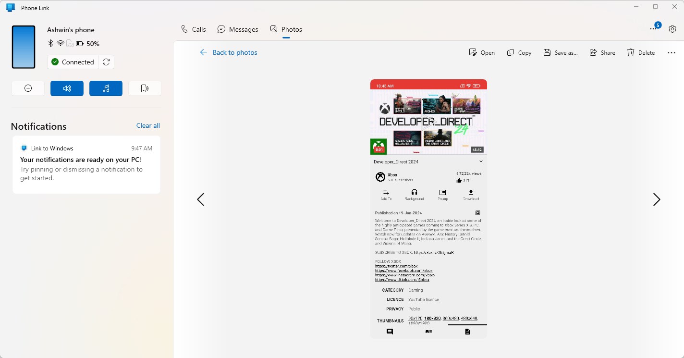Screen dimensions: 684x358
Task: Open the Photos section icon
Action: [273, 29]
